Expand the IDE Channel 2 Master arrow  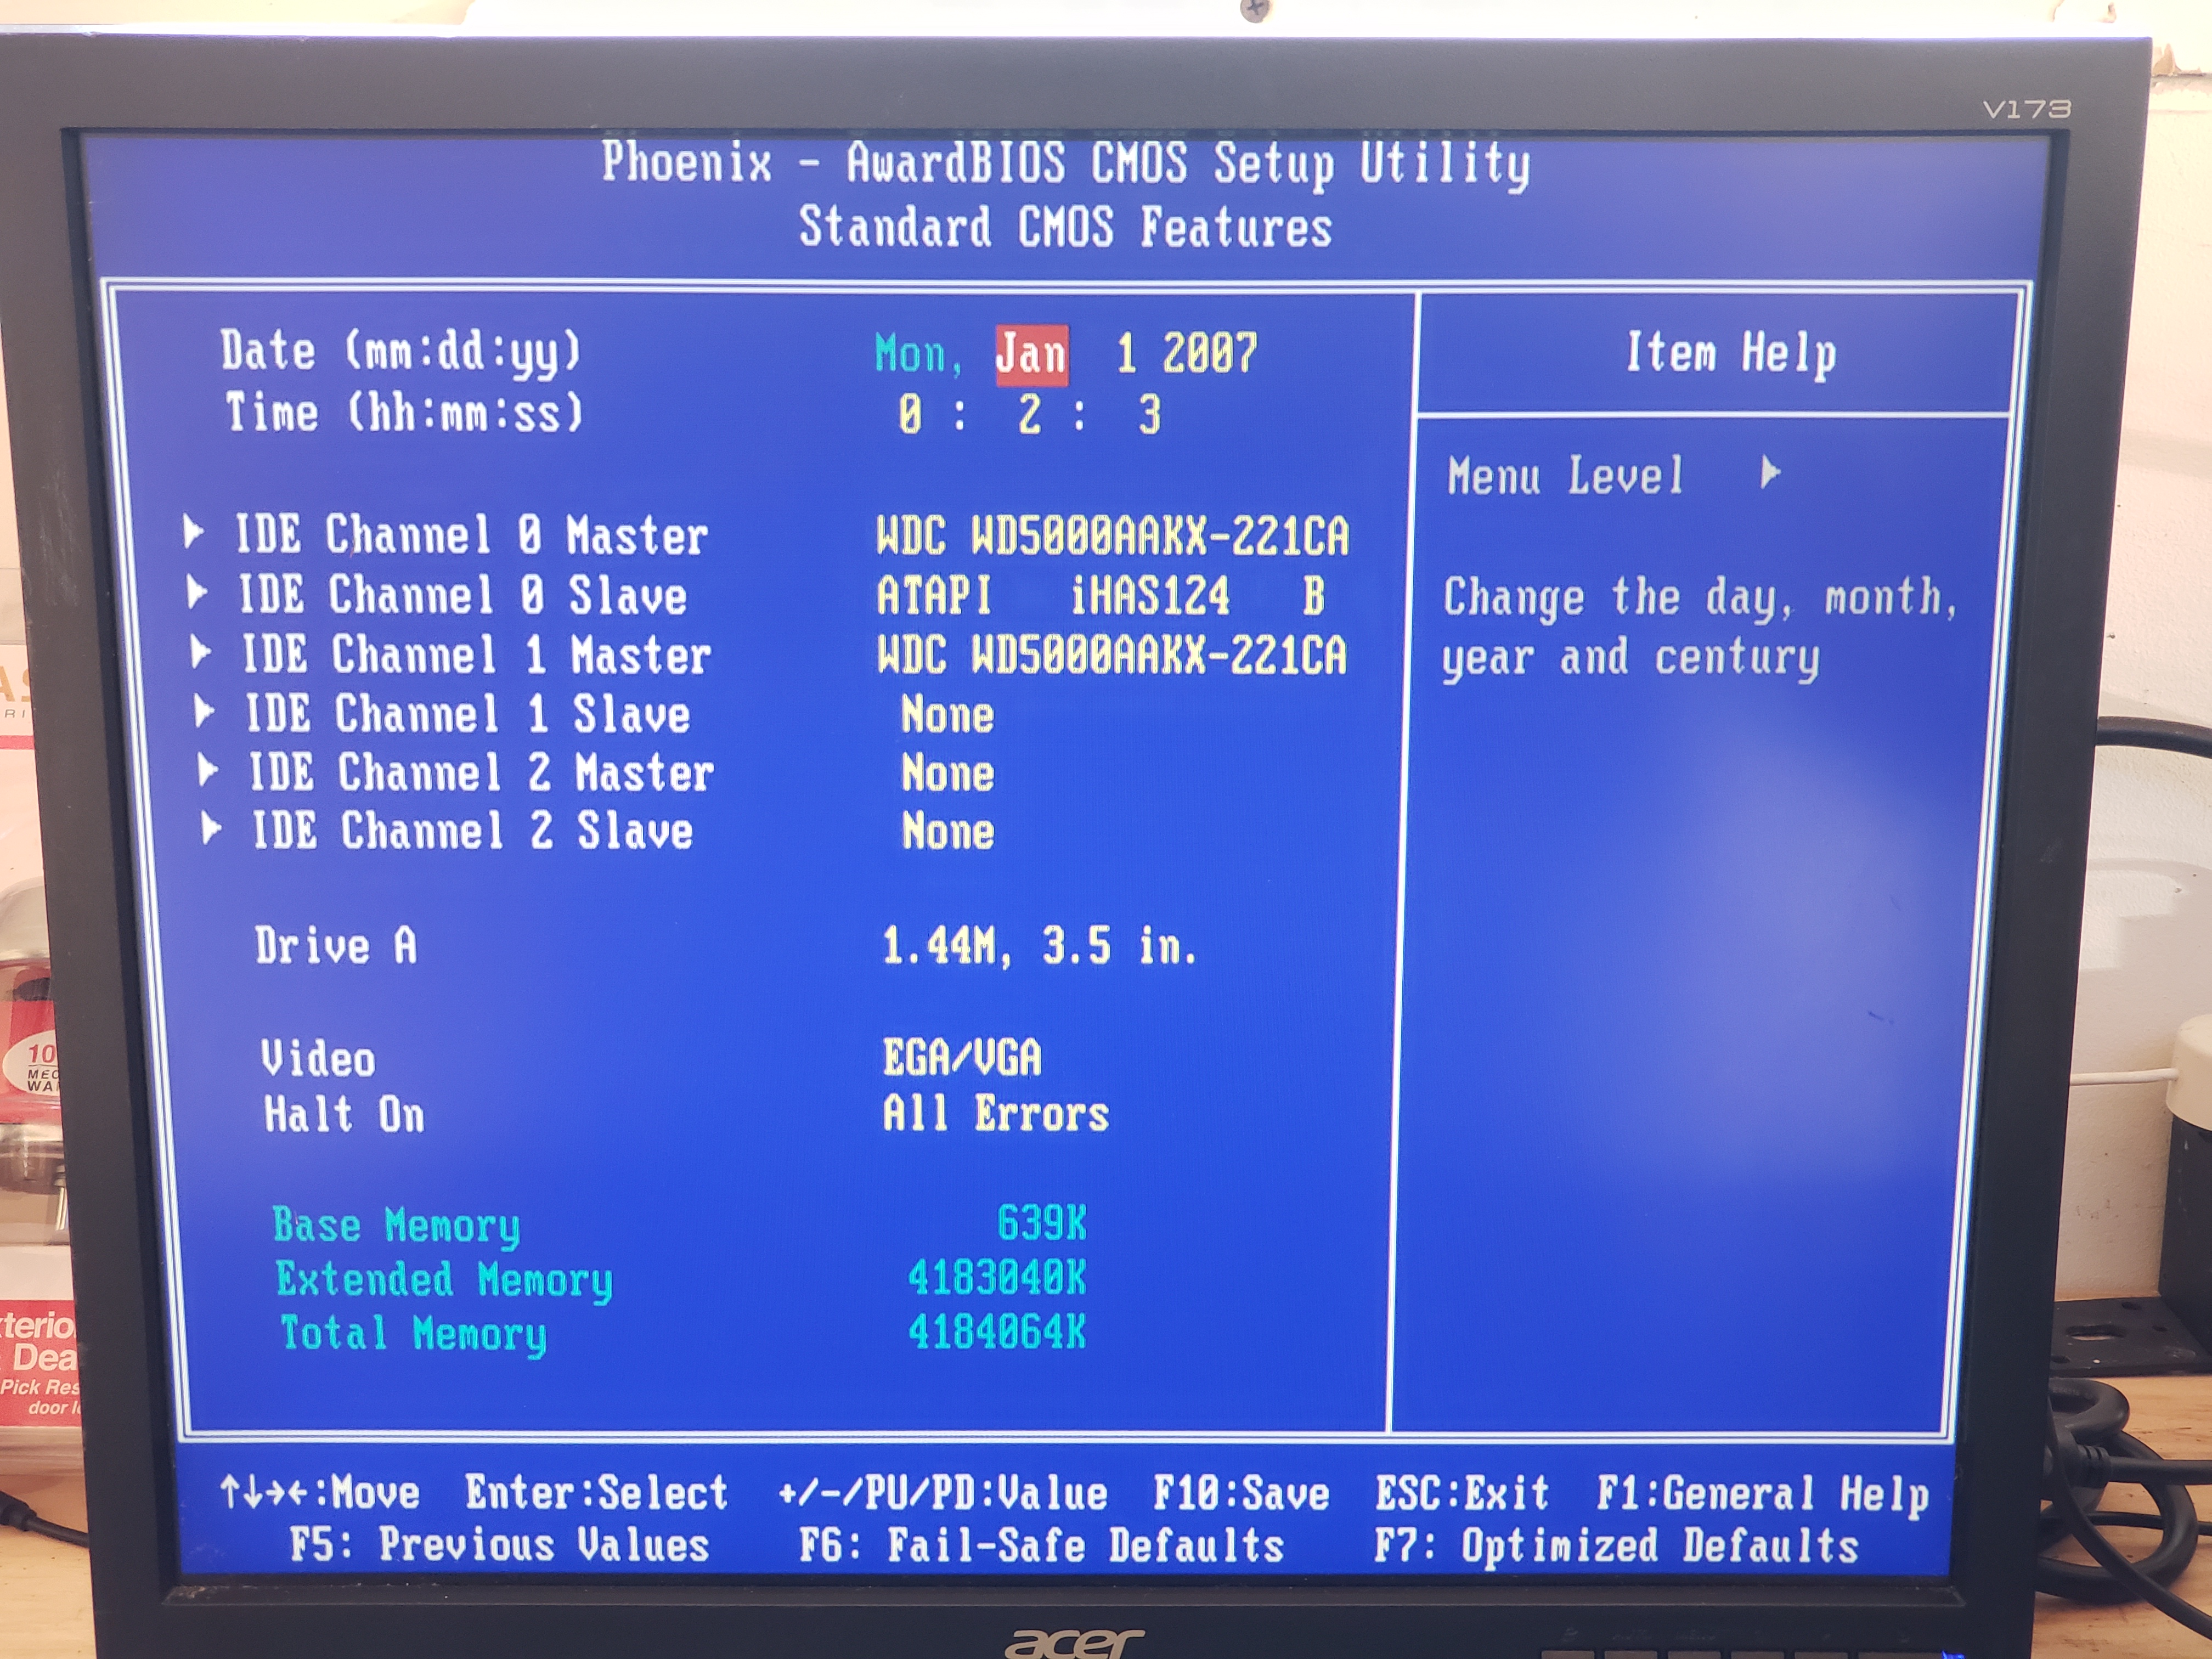[207, 770]
